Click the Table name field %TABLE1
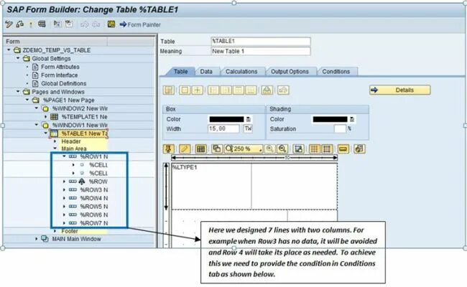The image size is (467, 287). pyautogui.click(x=261, y=42)
